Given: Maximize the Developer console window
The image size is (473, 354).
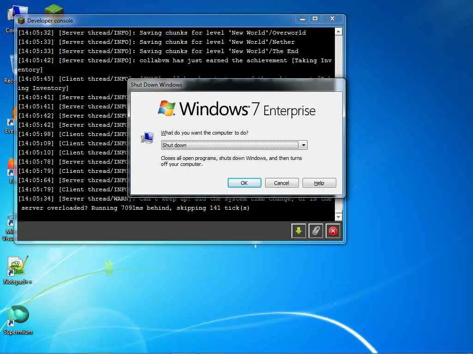Looking at the screenshot, I should (315, 18).
